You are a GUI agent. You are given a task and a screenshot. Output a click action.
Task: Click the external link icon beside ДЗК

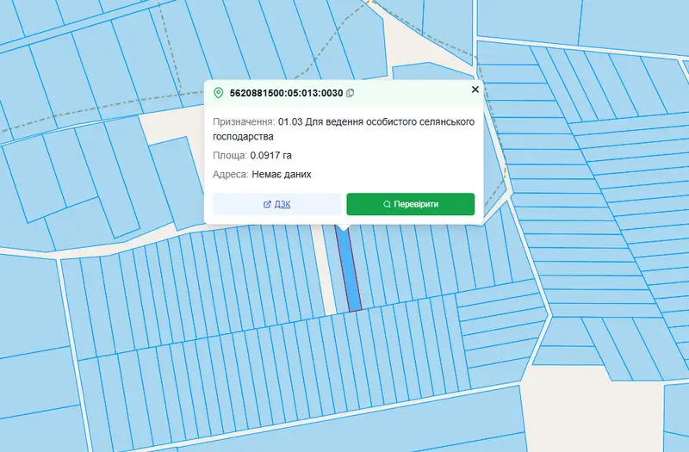point(267,204)
